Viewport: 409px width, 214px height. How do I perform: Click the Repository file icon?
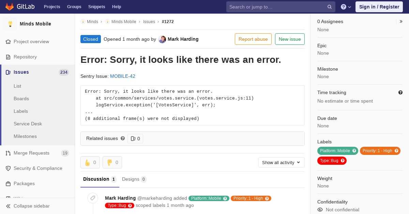click(9, 57)
